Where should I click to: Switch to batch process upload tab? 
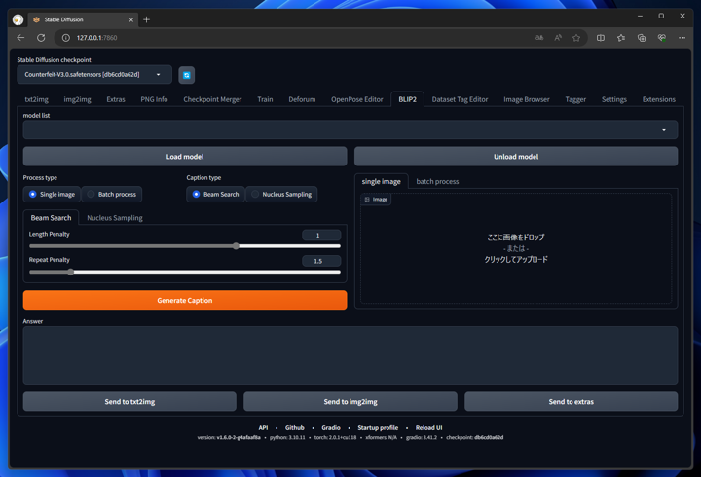(x=437, y=181)
